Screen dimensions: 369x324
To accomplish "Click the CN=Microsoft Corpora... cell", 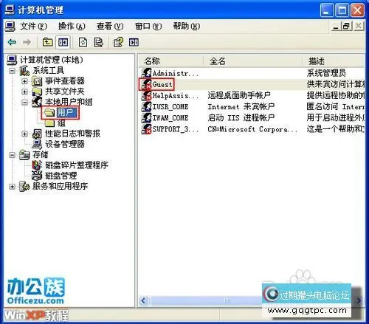I will (x=252, y=129).
